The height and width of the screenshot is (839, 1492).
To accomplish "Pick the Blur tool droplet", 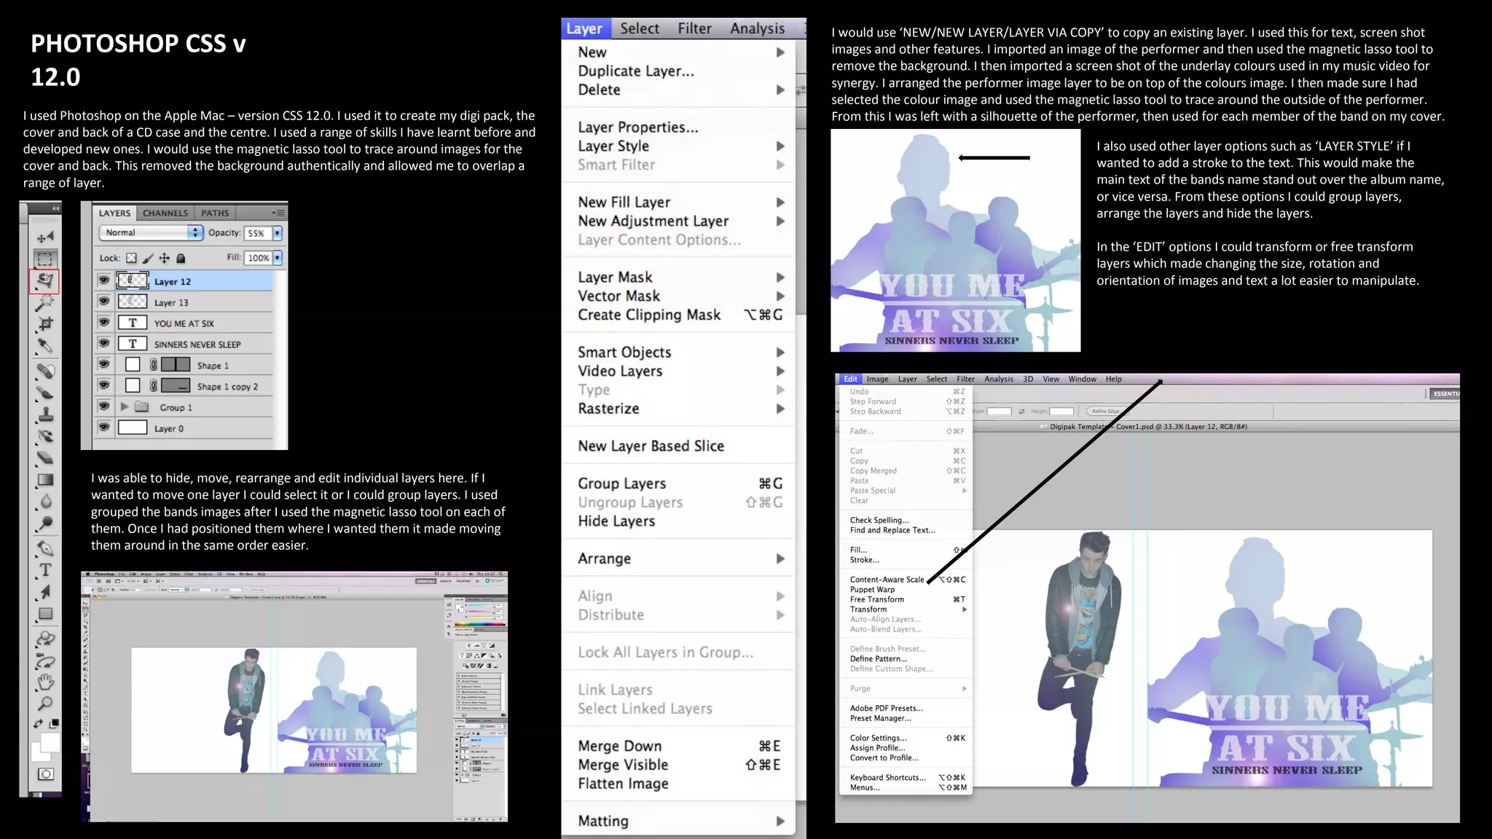I will point(45,501).
